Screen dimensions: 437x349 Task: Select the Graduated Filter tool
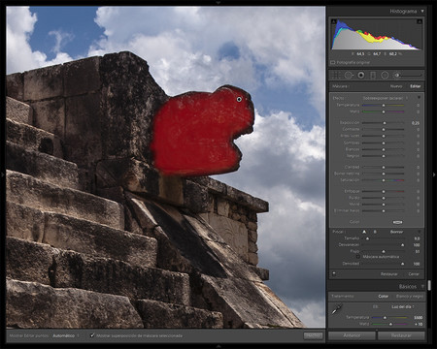[373, 76]
